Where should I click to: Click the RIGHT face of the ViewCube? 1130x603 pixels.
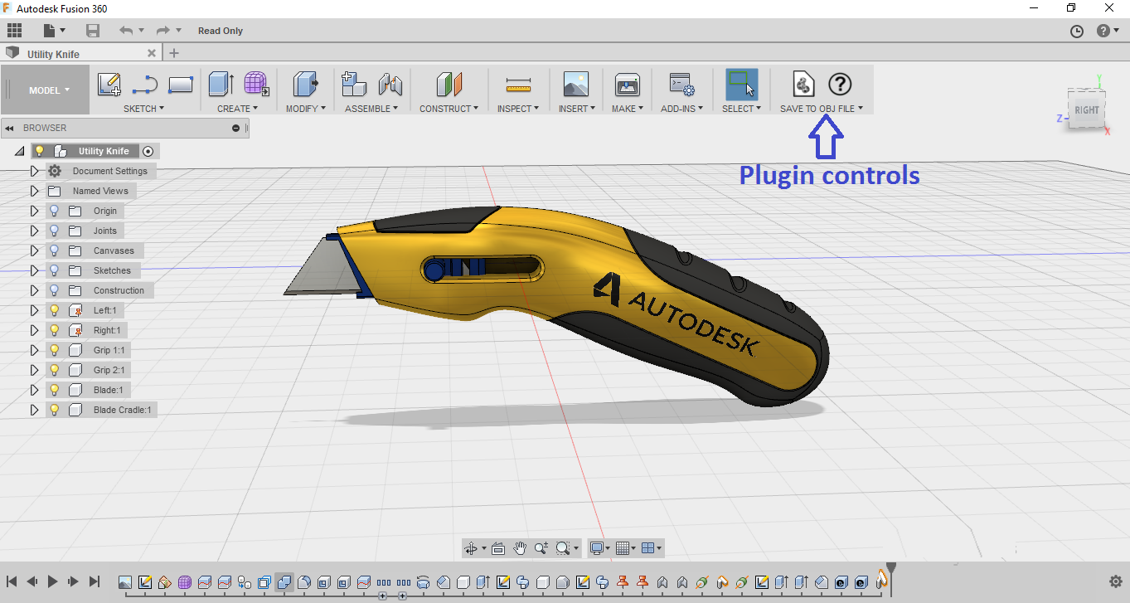1086,109
